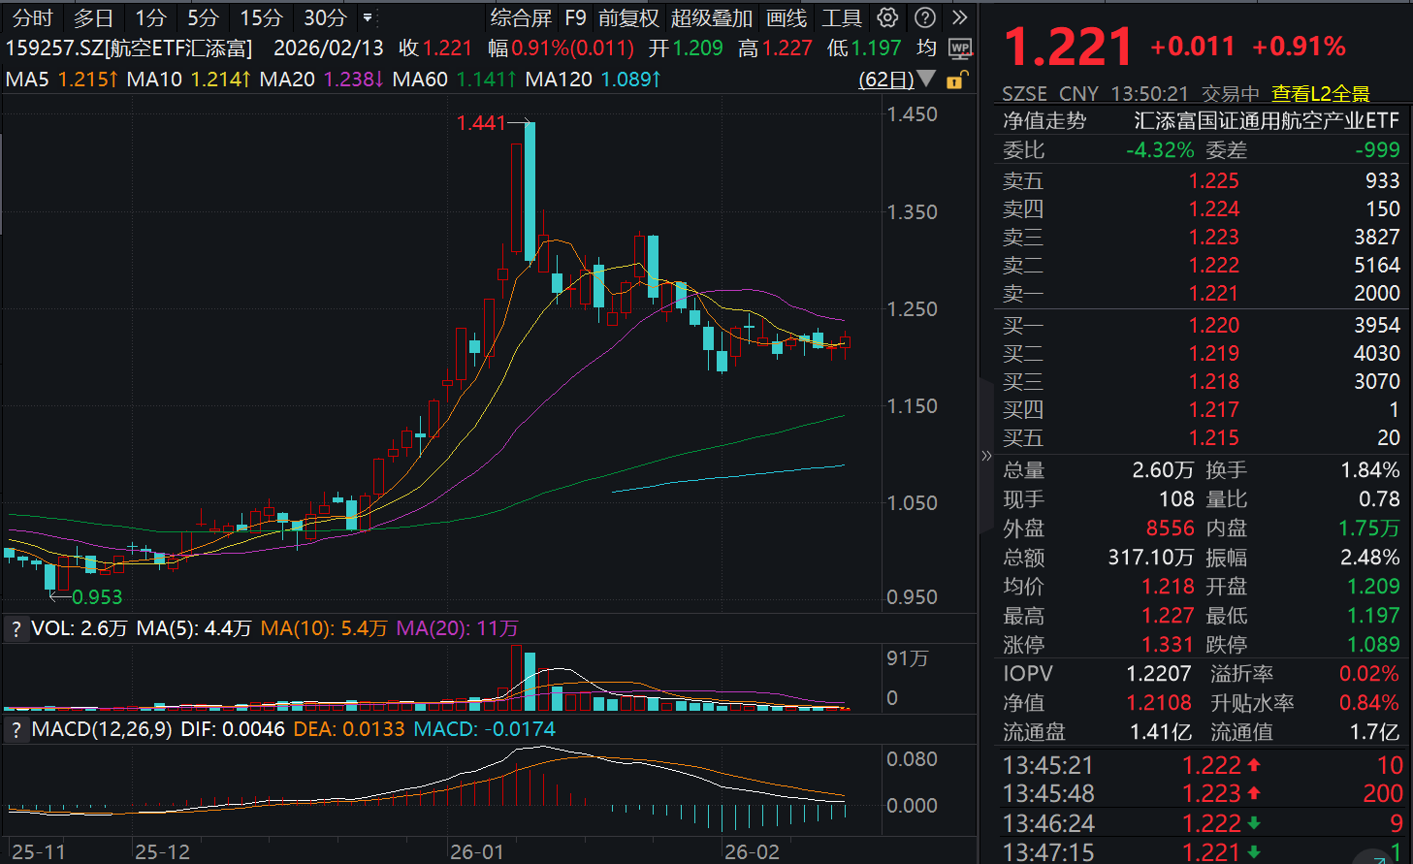Toggle the orange chart lock icon
Screen dimensions: 1413x864
point(955,80)
